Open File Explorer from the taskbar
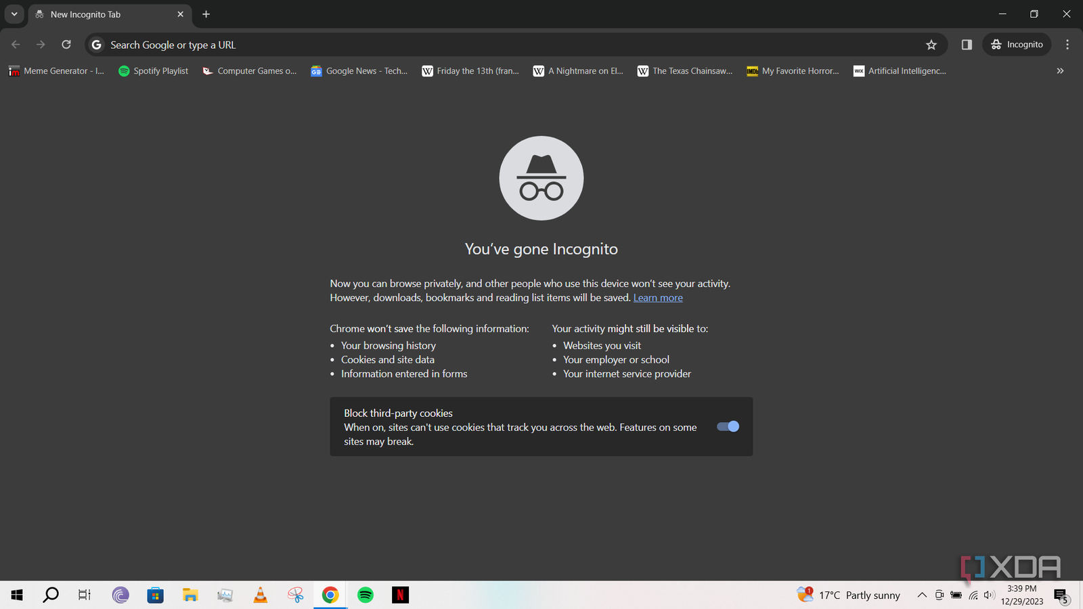Viewport: 1083px width, 609px height. (190, 595)
